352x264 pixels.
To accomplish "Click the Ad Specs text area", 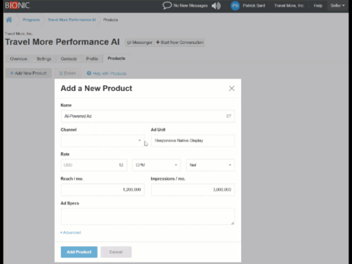I will 147,216.
